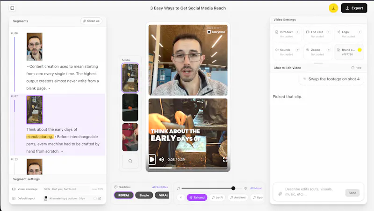This screenshot has width=374, height=211.
Task: Click the Brand color palette icon
Action: 338,50
